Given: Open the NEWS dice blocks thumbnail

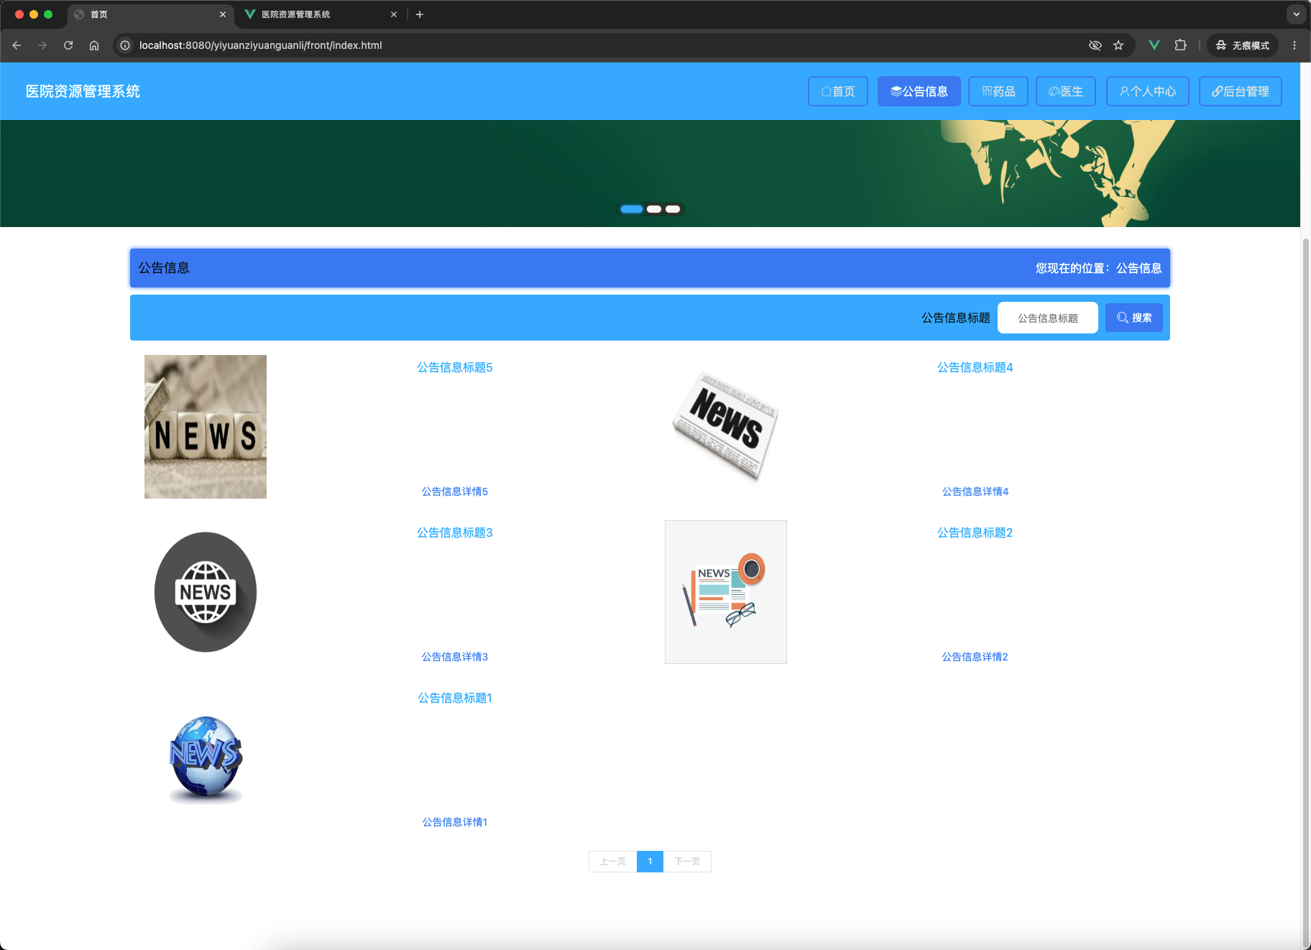Looking at the screenshot, I should point(206,427).
